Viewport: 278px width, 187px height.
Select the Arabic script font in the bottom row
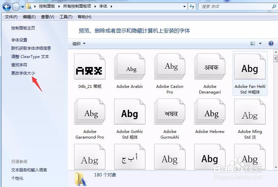click(130, 156)
